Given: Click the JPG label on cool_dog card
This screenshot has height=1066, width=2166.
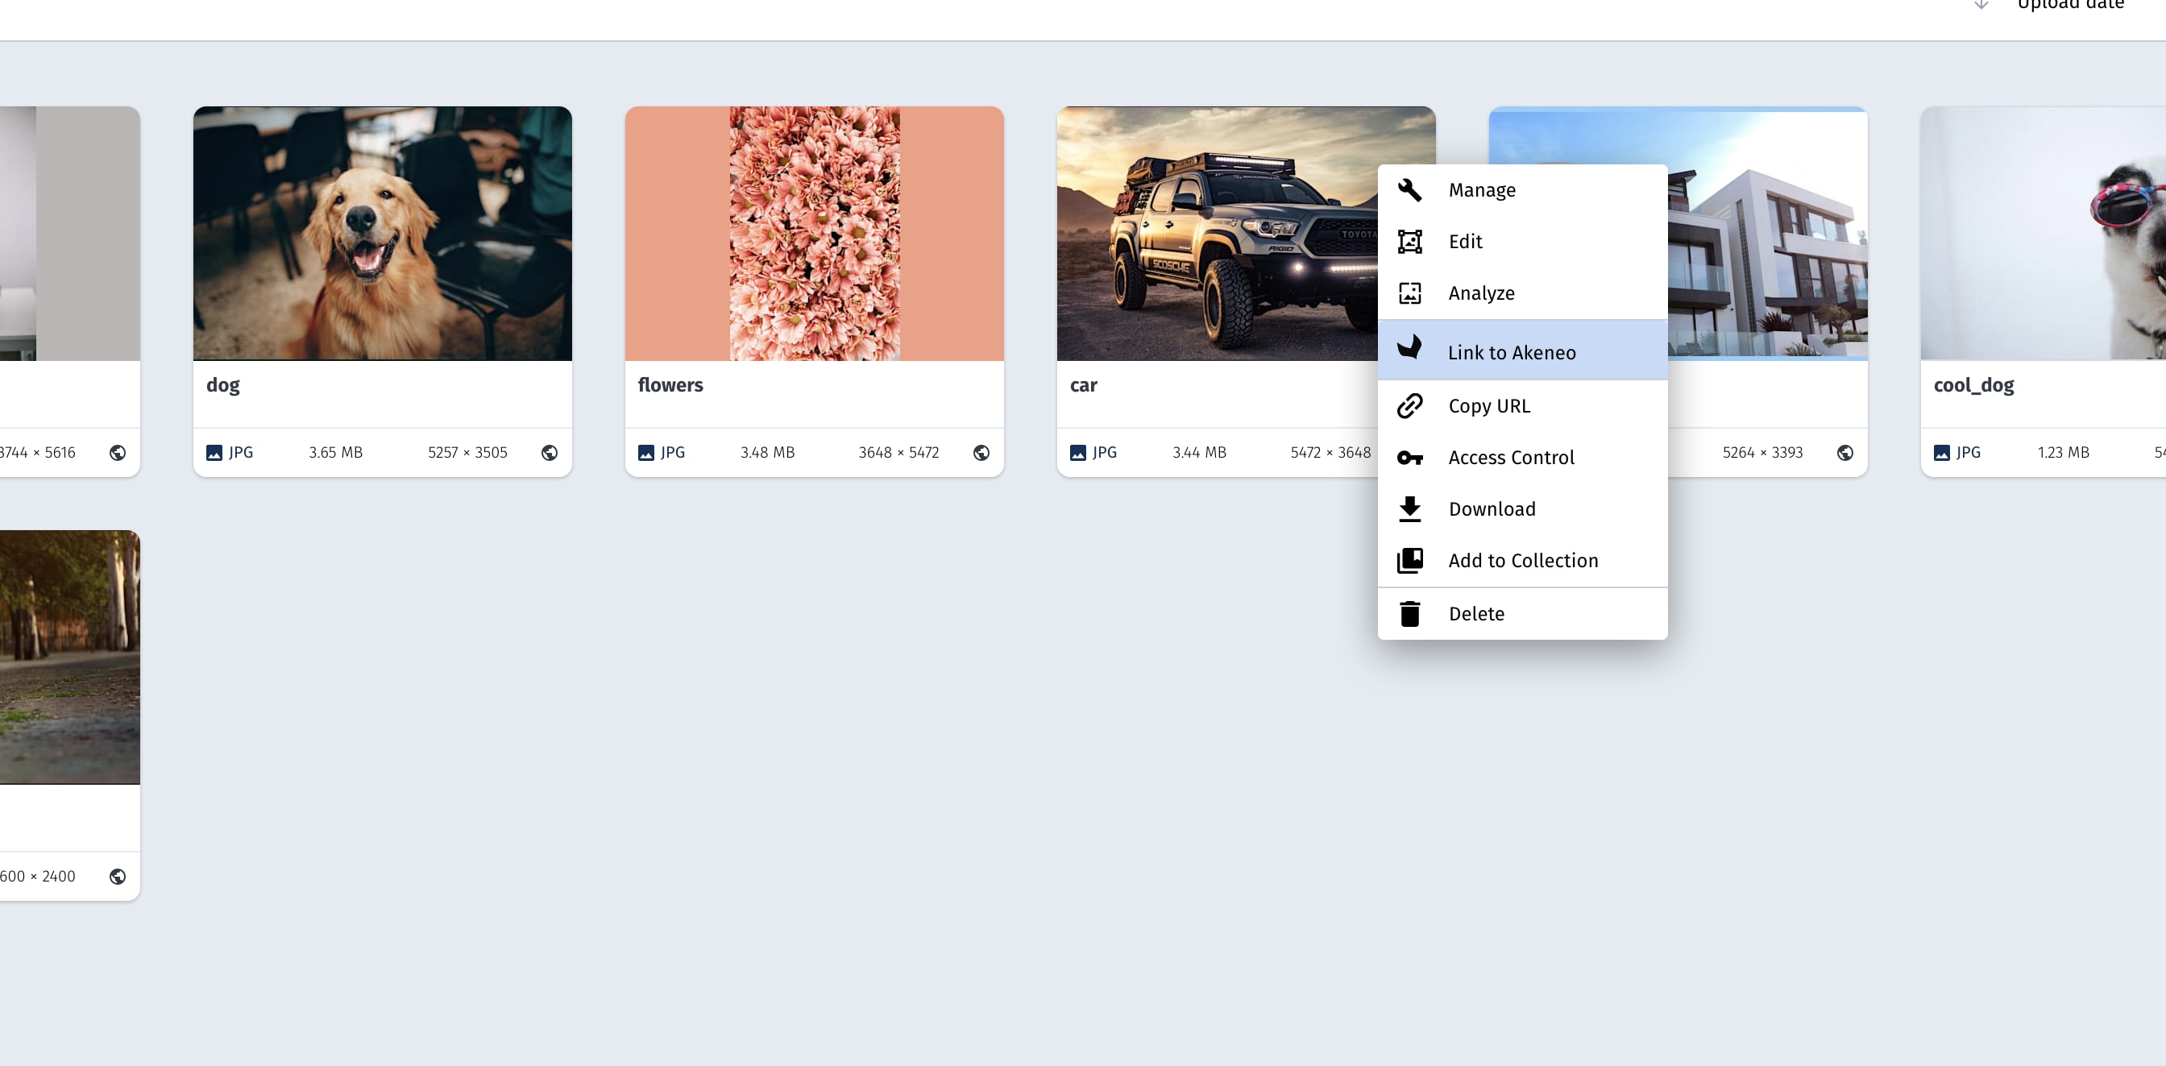Looking at the screenshot, I should click(1969, 452).
